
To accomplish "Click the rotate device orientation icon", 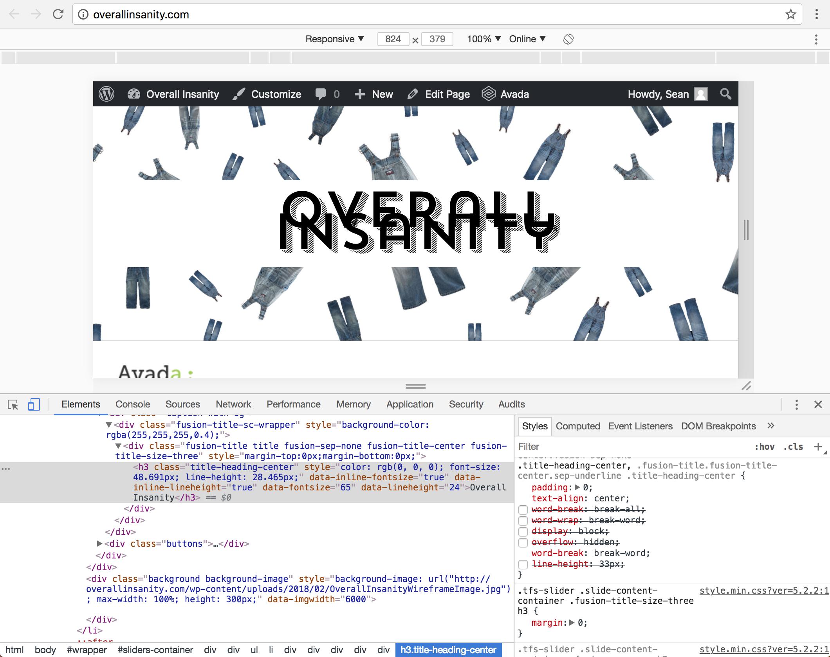I will tap(568, 39).
